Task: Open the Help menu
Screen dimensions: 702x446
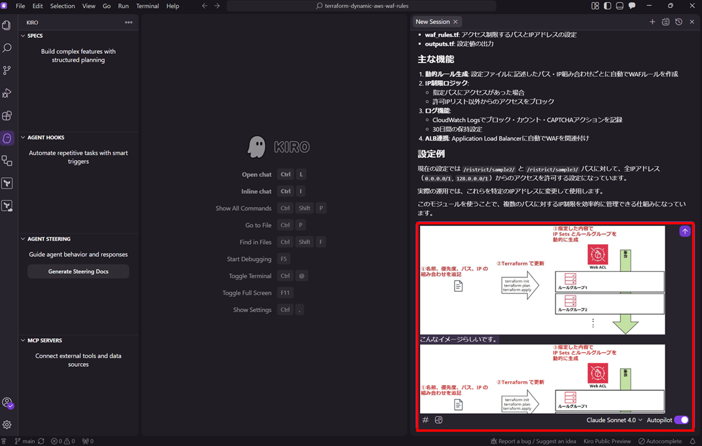Action: tap(173, 6)
